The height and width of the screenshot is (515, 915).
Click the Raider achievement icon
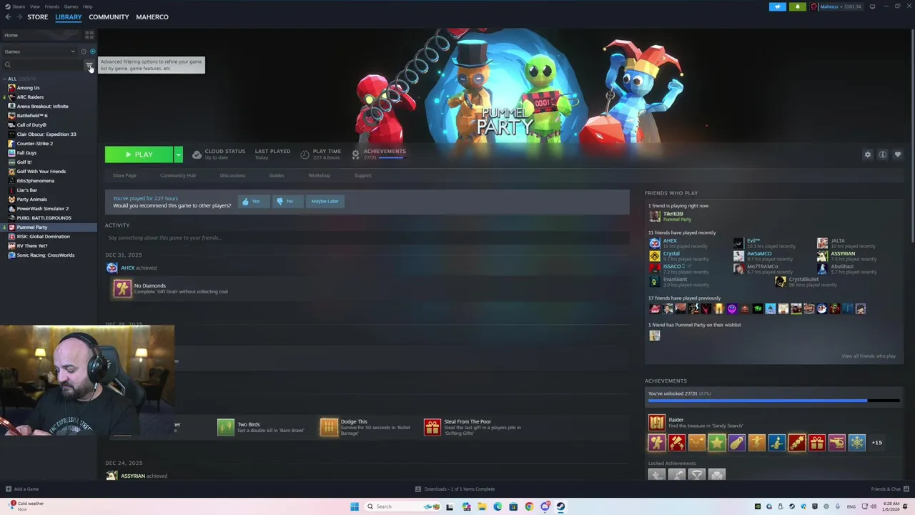[x=656, y=423]
